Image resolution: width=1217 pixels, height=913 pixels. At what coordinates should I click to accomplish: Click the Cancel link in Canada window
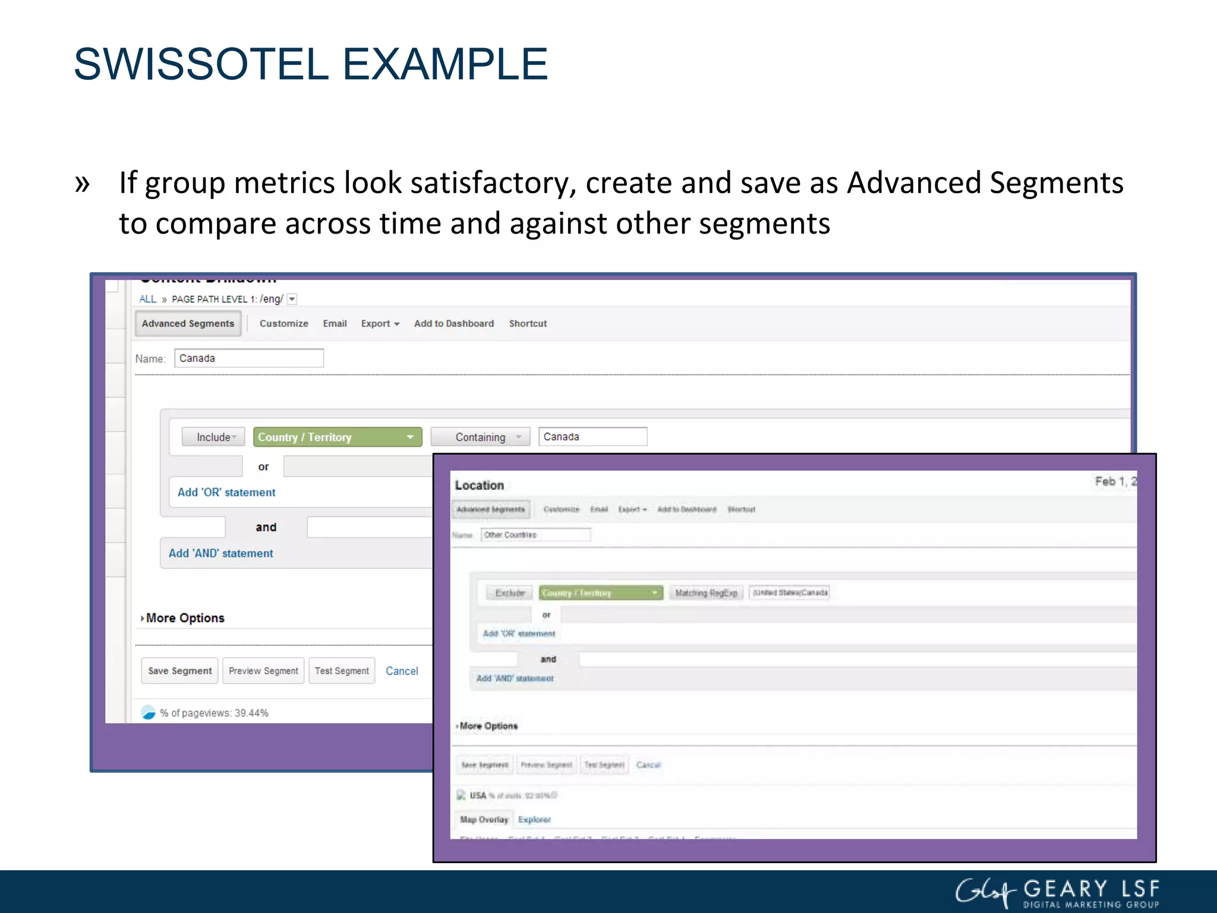[x=402, y=670]
